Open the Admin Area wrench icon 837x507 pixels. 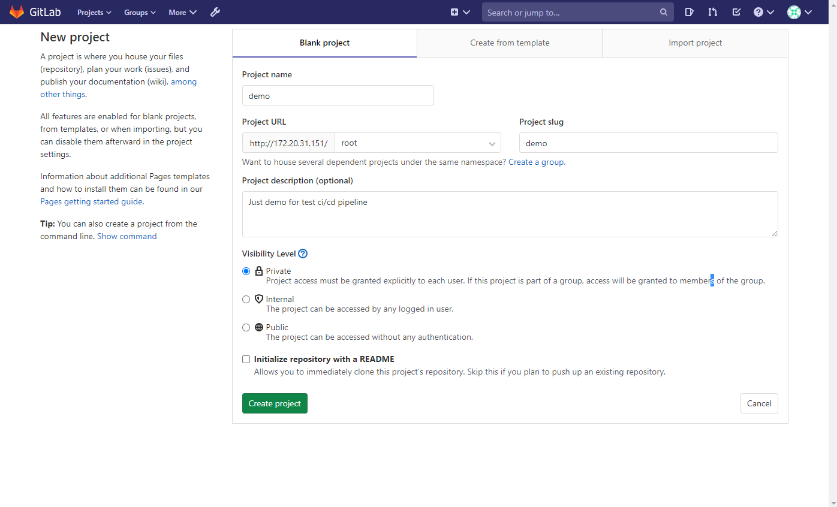215,12
